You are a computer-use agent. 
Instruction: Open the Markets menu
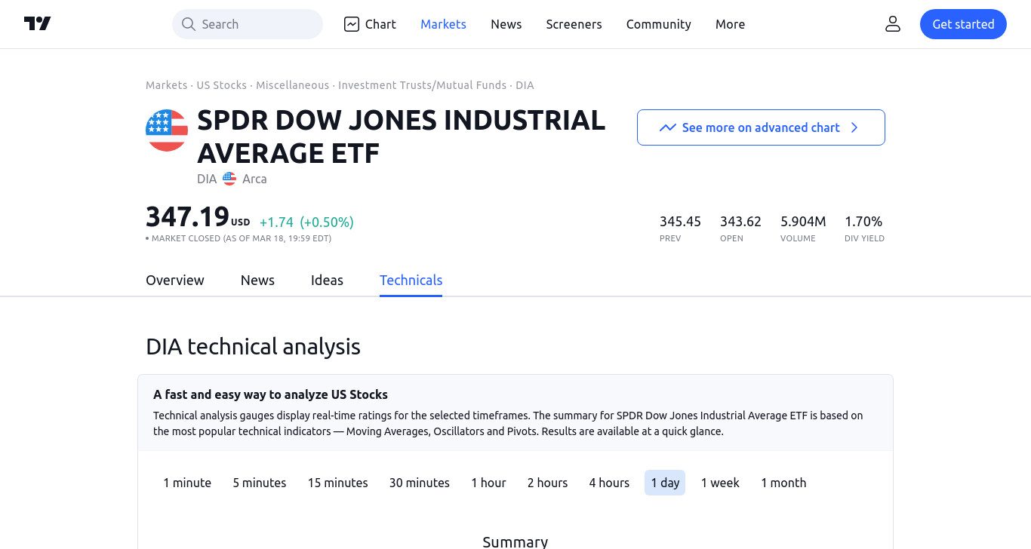click(443, 24)
